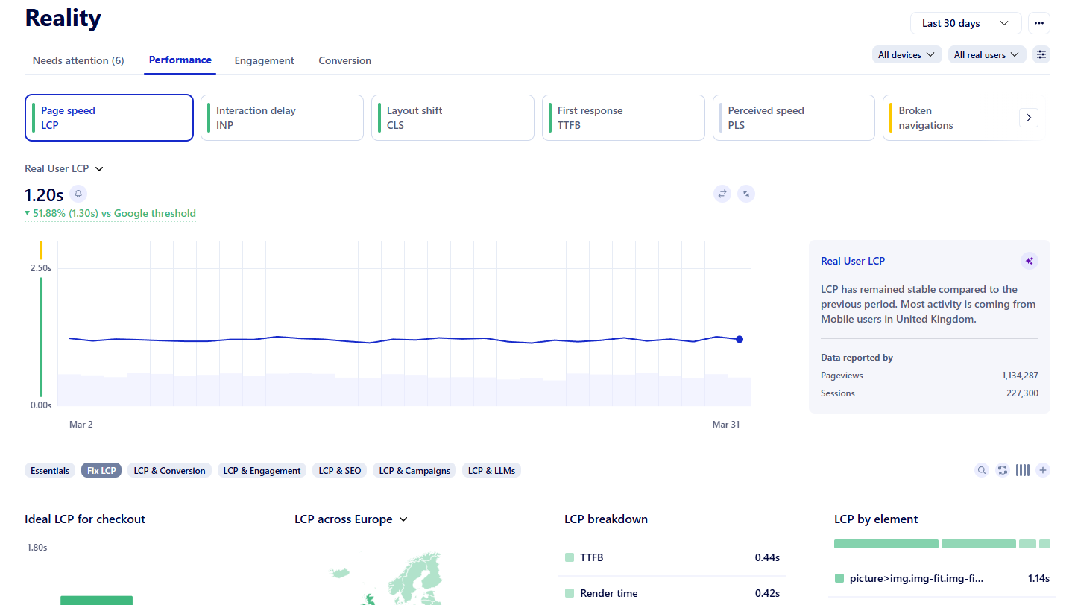
Task: Enable the LCP & SEO view
Action: [339, 470]
